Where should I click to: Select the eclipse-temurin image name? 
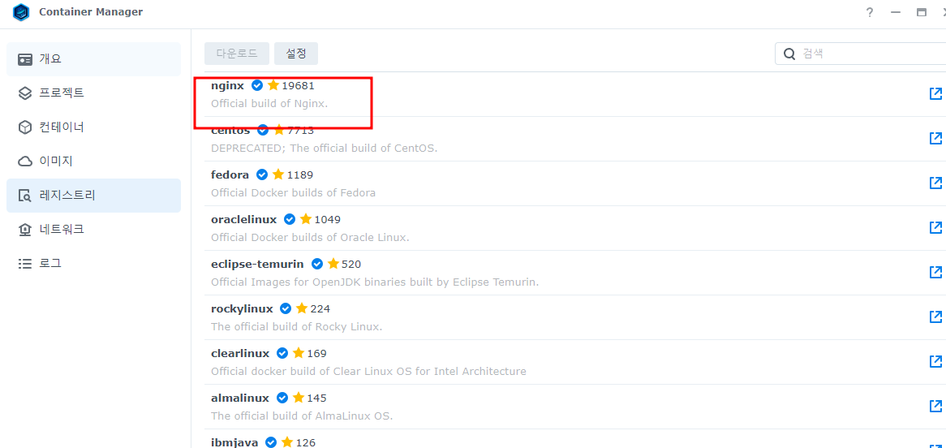tap(258, 264)
